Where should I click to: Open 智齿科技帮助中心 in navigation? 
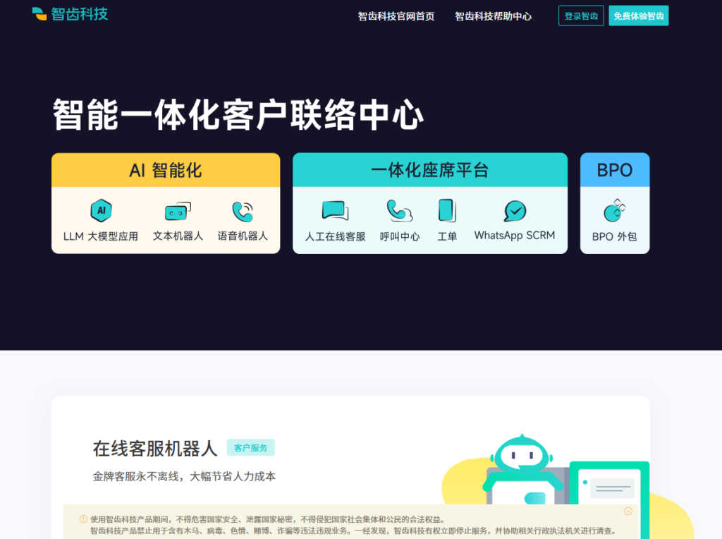click(x=493, y=16)
